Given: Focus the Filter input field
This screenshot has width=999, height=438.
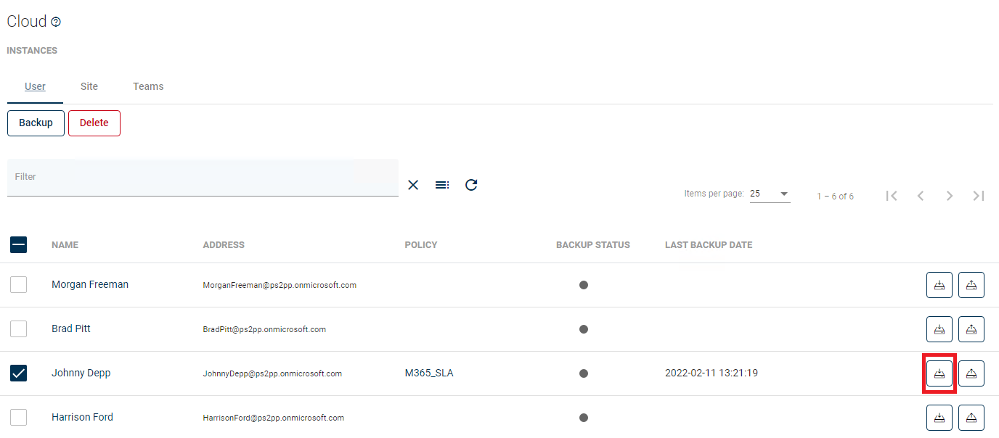Looking at the screenshot, I should pos(203,178).
